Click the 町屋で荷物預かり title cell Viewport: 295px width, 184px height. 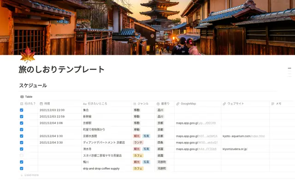click(x=106, y=130)
